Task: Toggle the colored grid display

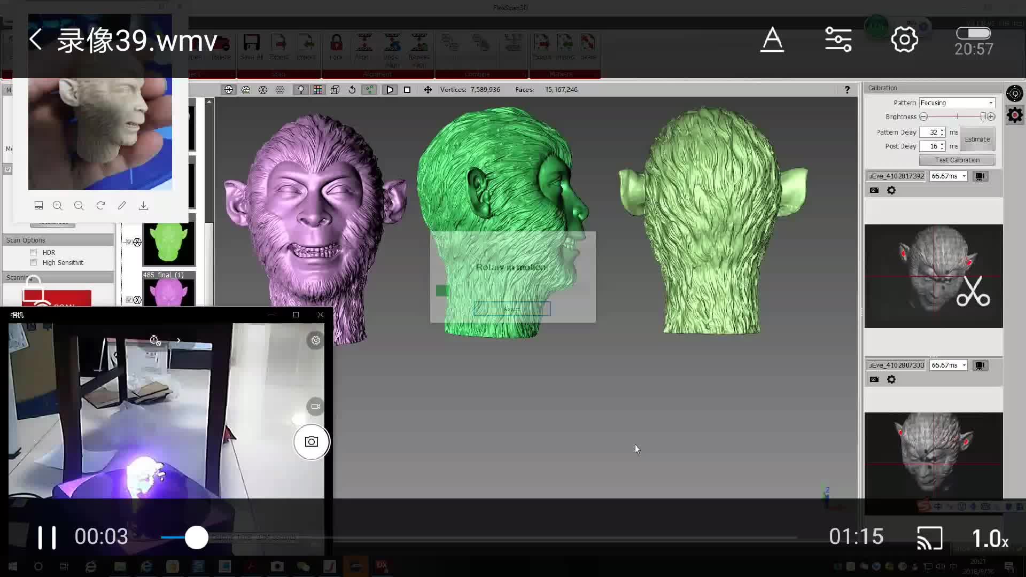Action: pos(318,90)
